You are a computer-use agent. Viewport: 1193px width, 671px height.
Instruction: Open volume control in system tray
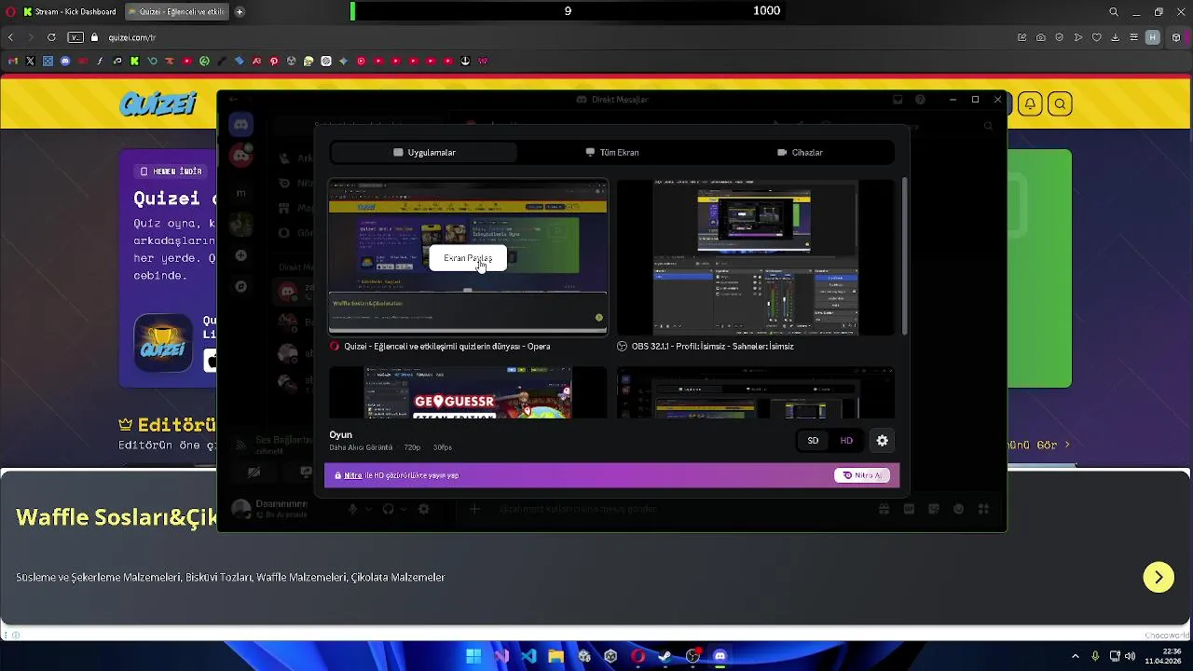pyautogui.click(x=1130, y=656)
